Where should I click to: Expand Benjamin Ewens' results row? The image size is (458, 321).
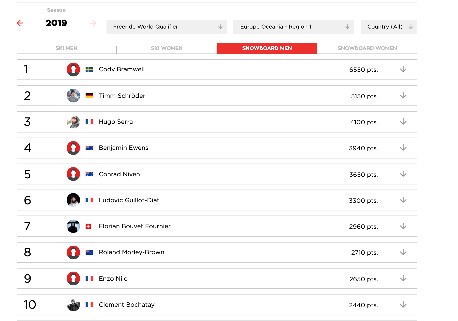[x=403, y=148]
